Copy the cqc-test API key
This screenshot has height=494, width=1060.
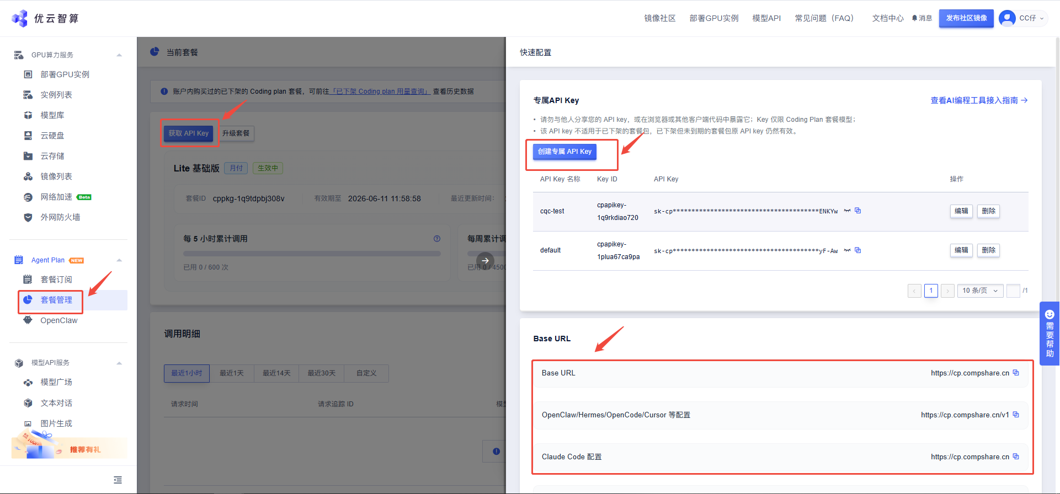coord(858,211)
